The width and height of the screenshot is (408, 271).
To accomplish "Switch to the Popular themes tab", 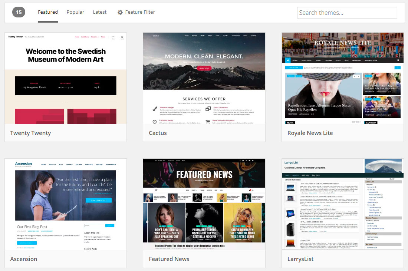I will click(x=75, y=12).
